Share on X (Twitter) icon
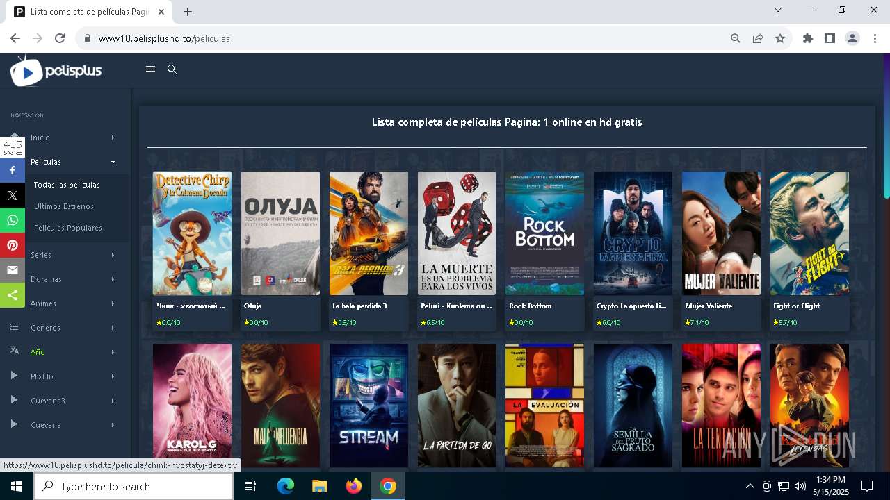The image size is (890, 500). click(x=13, y=195)
